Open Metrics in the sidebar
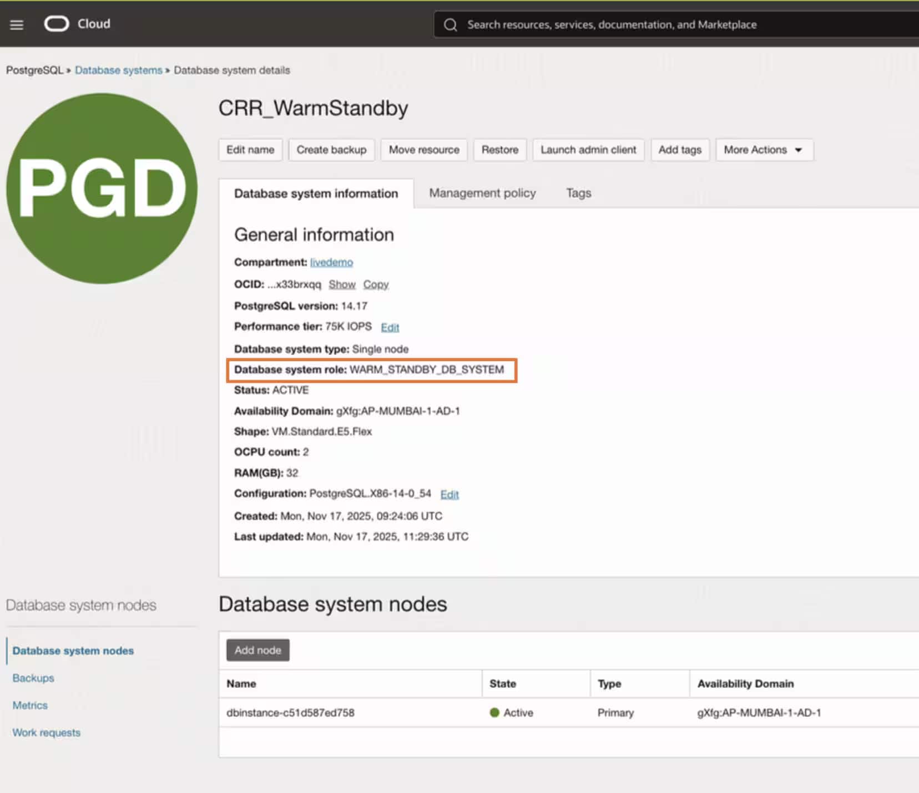The height and width of the screenshot is (793, 919). point(30,705)
